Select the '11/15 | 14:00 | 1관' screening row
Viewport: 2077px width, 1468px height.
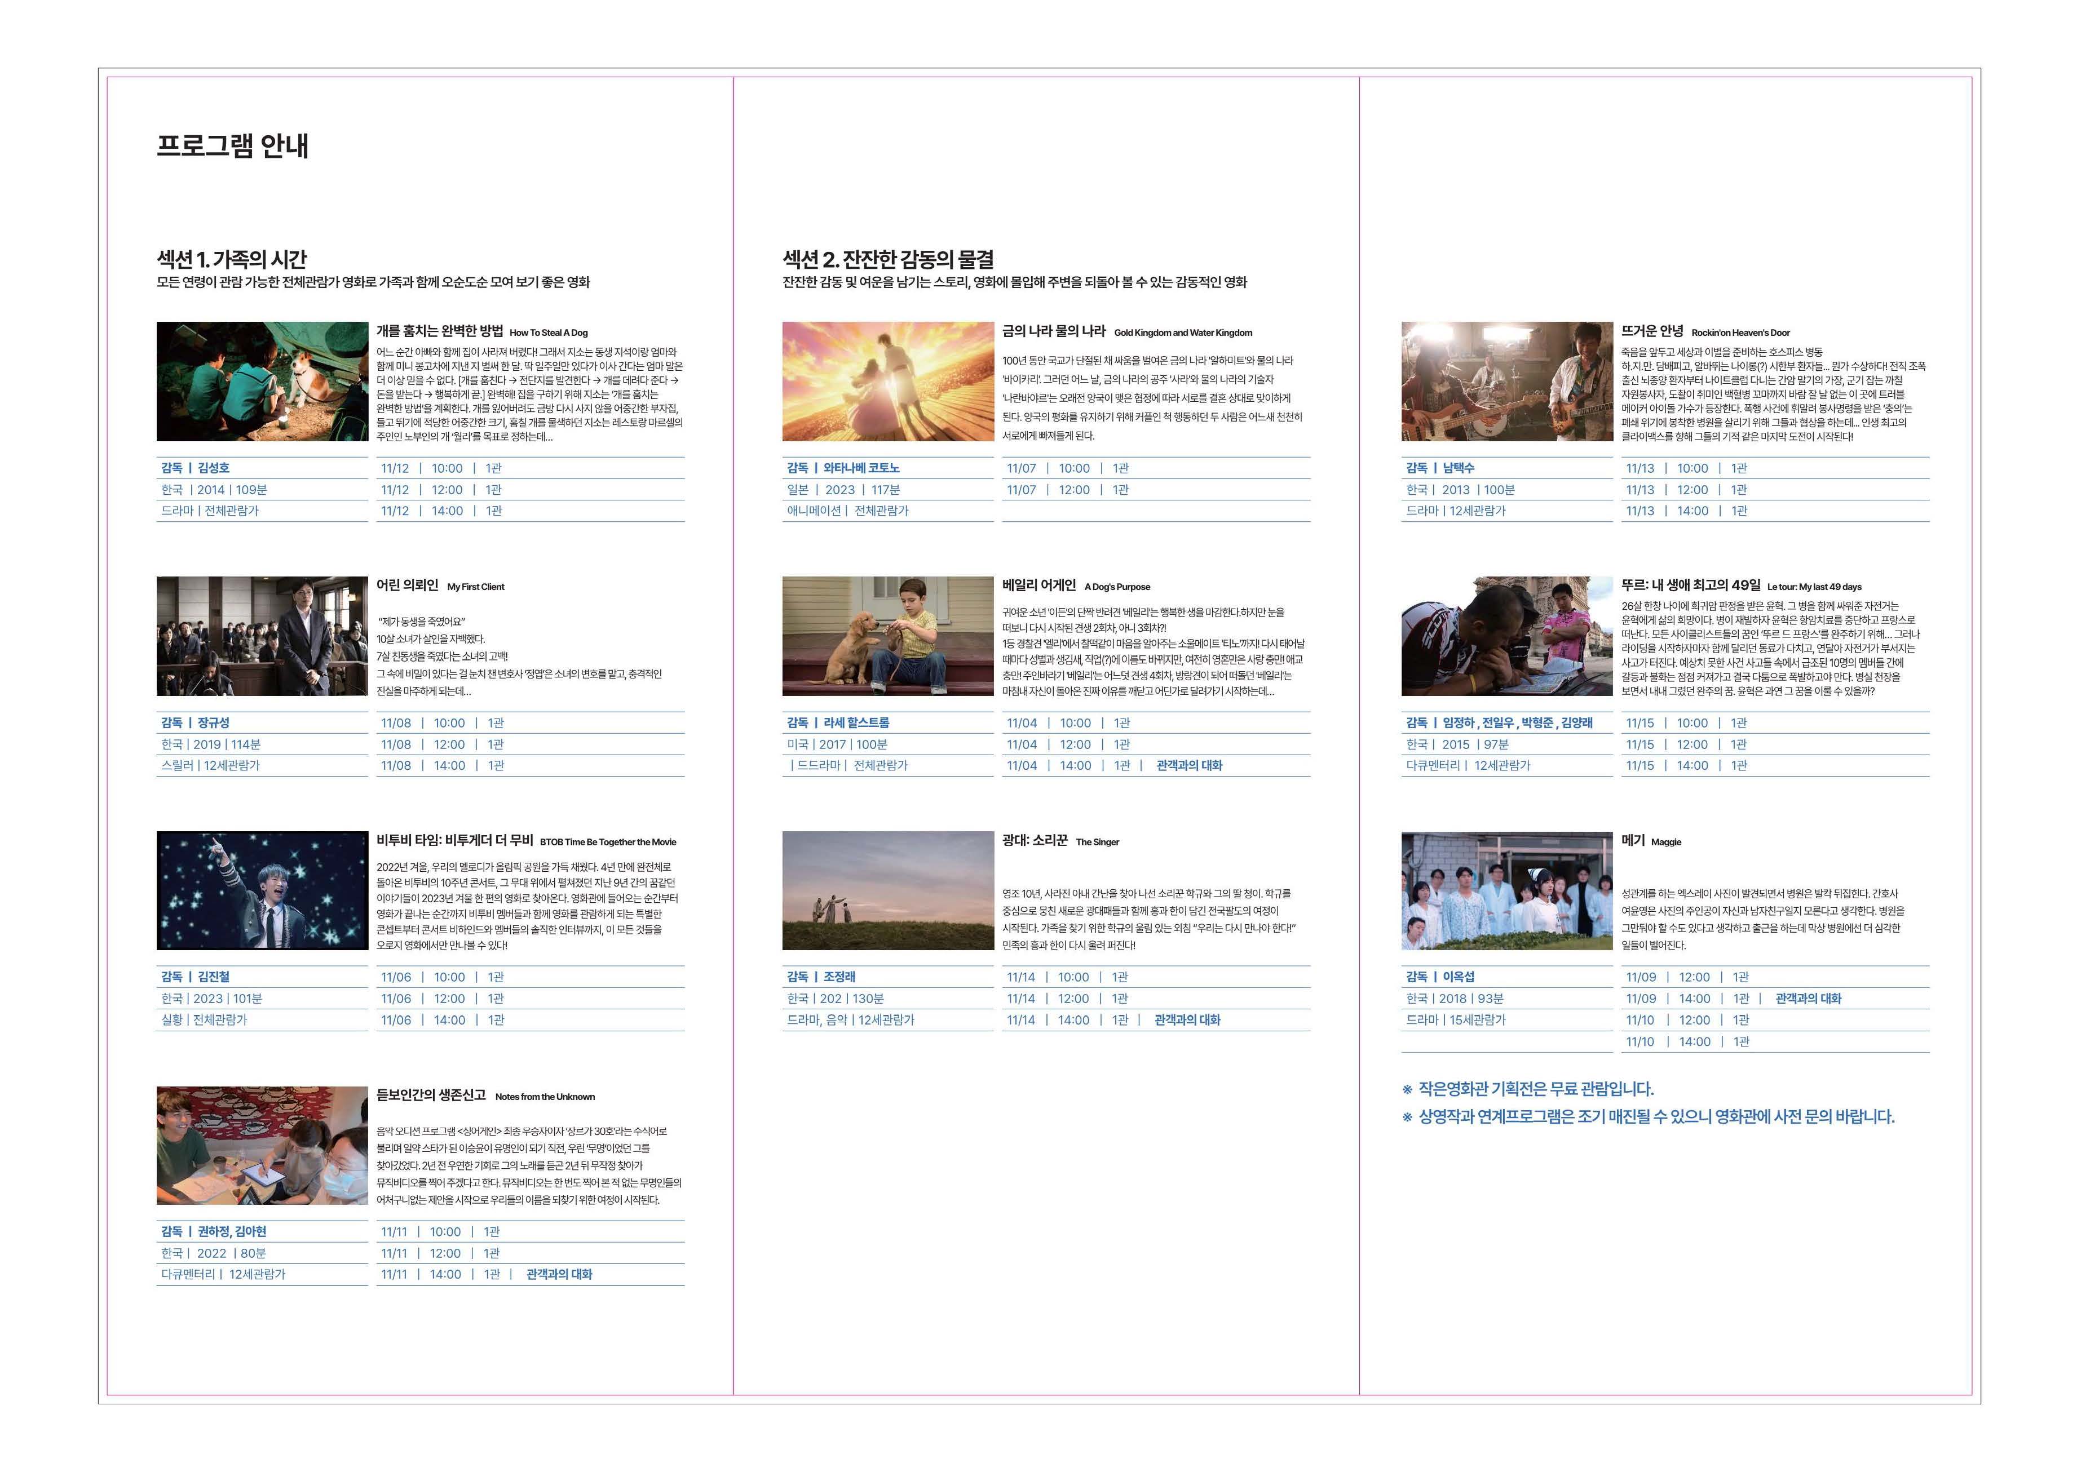click(x=1775, y=766)
